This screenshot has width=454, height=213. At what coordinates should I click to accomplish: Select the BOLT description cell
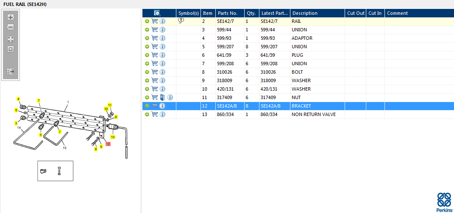[318, 72]
